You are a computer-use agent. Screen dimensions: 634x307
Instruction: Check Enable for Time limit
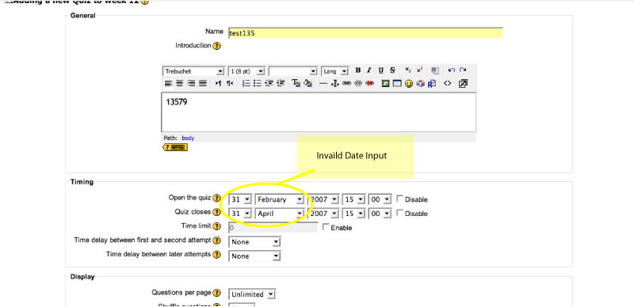[326, 227]
